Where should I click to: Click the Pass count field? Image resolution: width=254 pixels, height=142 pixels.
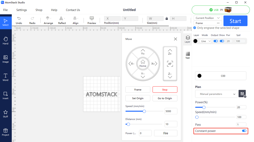241,124
